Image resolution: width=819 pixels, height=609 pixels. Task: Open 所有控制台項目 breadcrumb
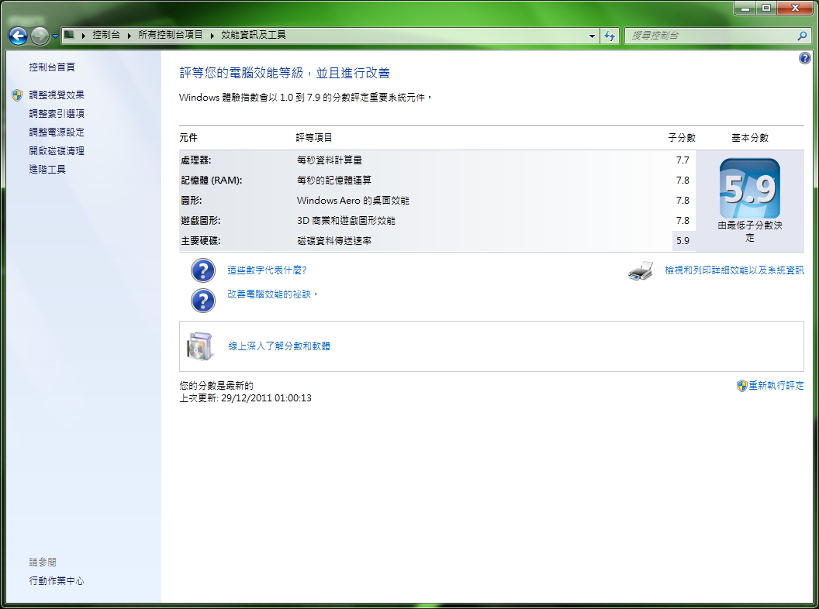coord(171,35)
